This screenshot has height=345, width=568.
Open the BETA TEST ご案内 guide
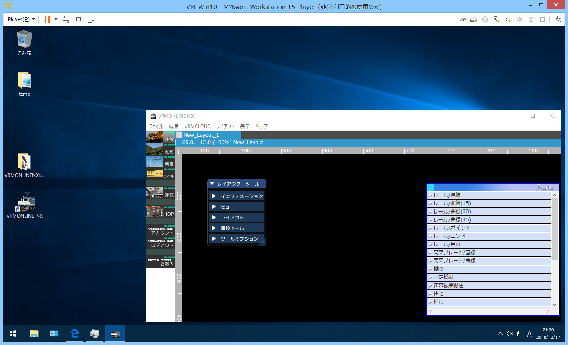161,262
